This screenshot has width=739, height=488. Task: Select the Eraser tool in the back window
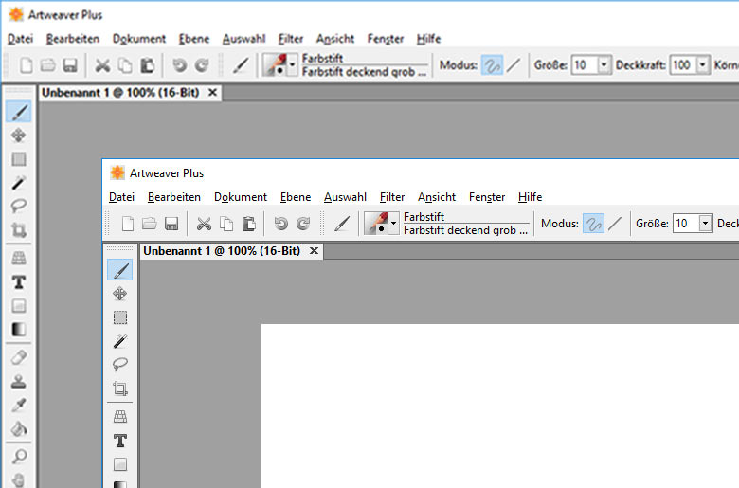[19, 358]
